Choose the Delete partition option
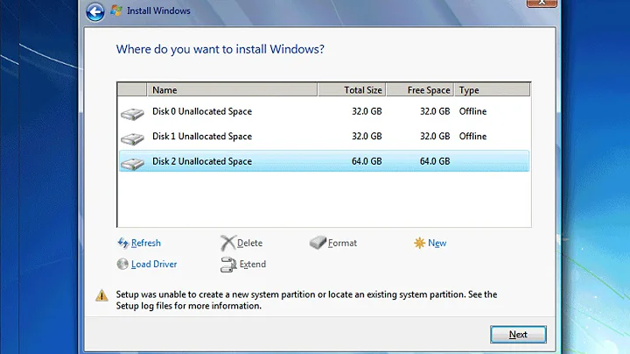This screenshot has height=354, width=630. click(249, 243)
